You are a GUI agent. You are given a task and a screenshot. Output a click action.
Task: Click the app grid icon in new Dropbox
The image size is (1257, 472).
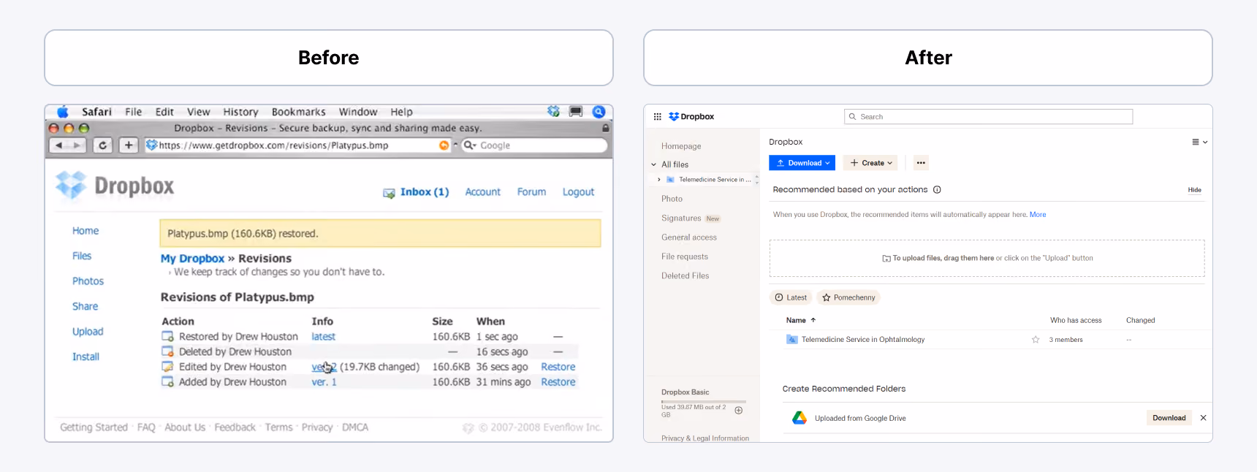(x=657, y=117)
